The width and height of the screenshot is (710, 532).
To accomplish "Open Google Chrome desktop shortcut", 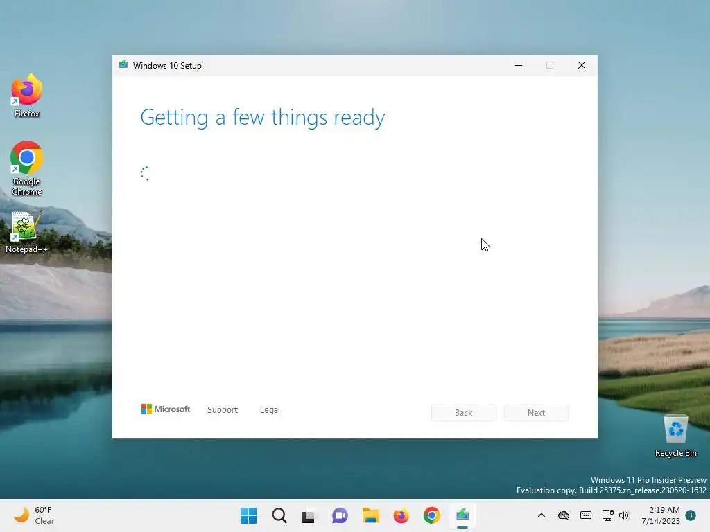I will 27,168.
